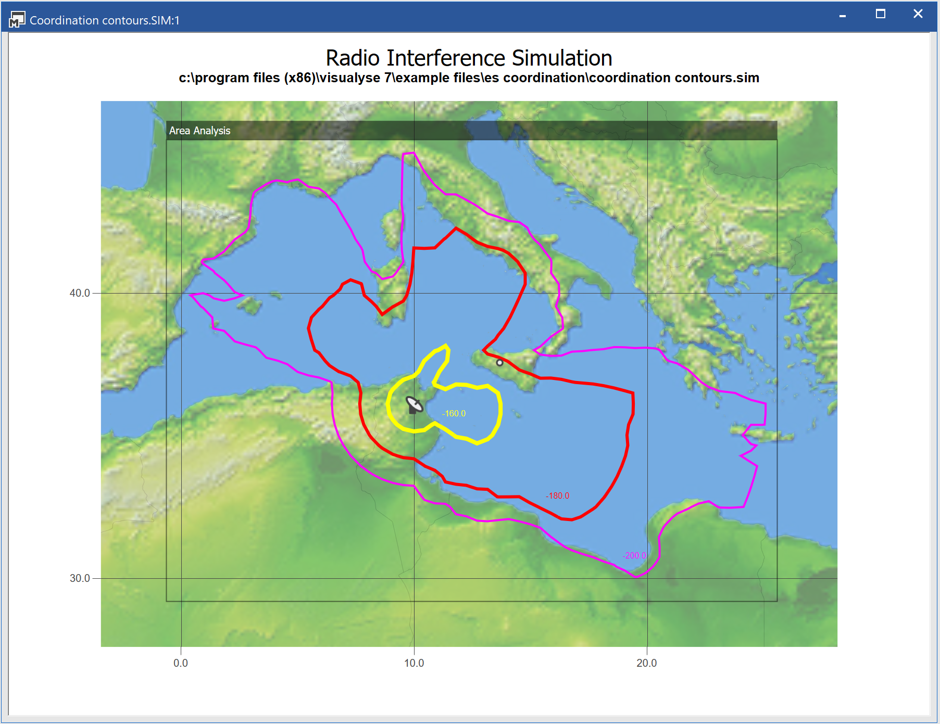Click the Area Analysis header bar
The image size is (940, 724).
click(x=471, y=131)
